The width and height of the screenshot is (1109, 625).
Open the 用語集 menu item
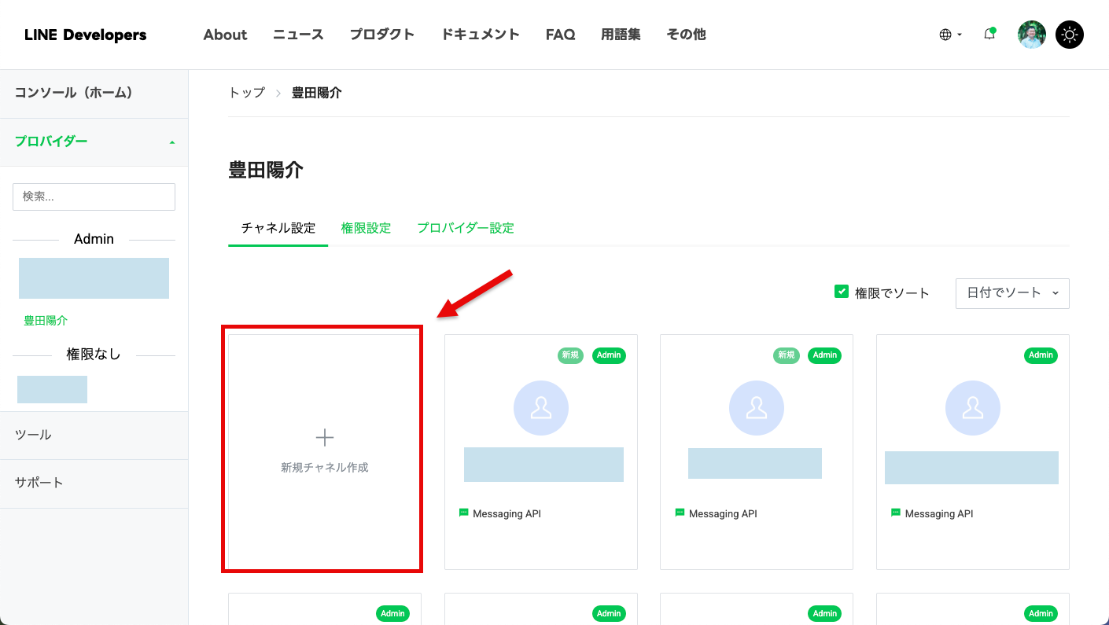tap(621, 35)
